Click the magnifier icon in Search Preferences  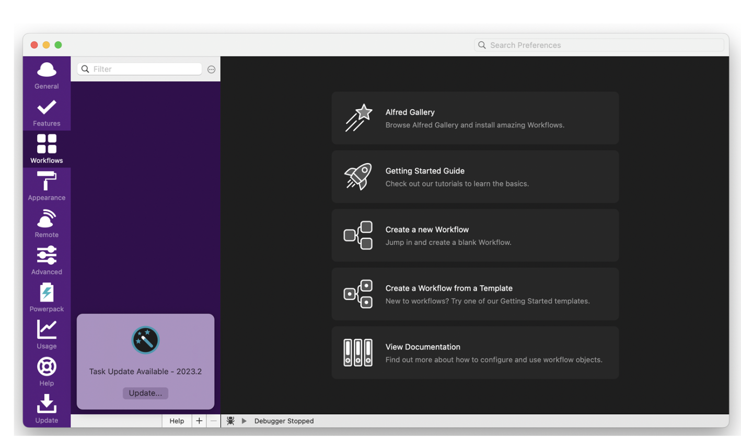tap(482, 45)
